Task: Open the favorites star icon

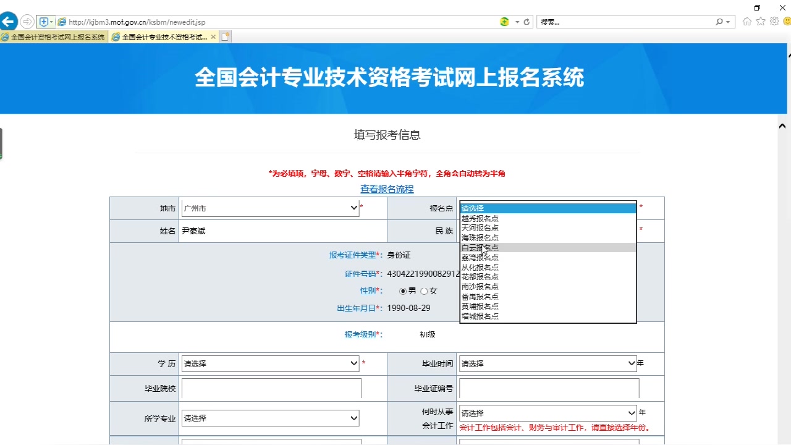Action: [761, 22]
